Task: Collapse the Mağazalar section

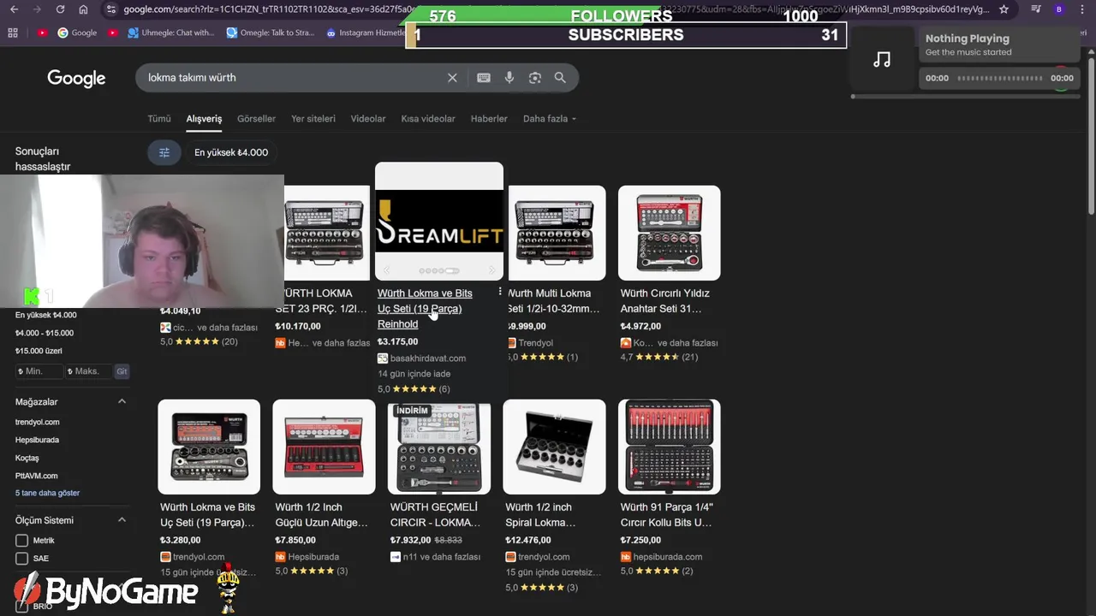Action: click(122, 401)
